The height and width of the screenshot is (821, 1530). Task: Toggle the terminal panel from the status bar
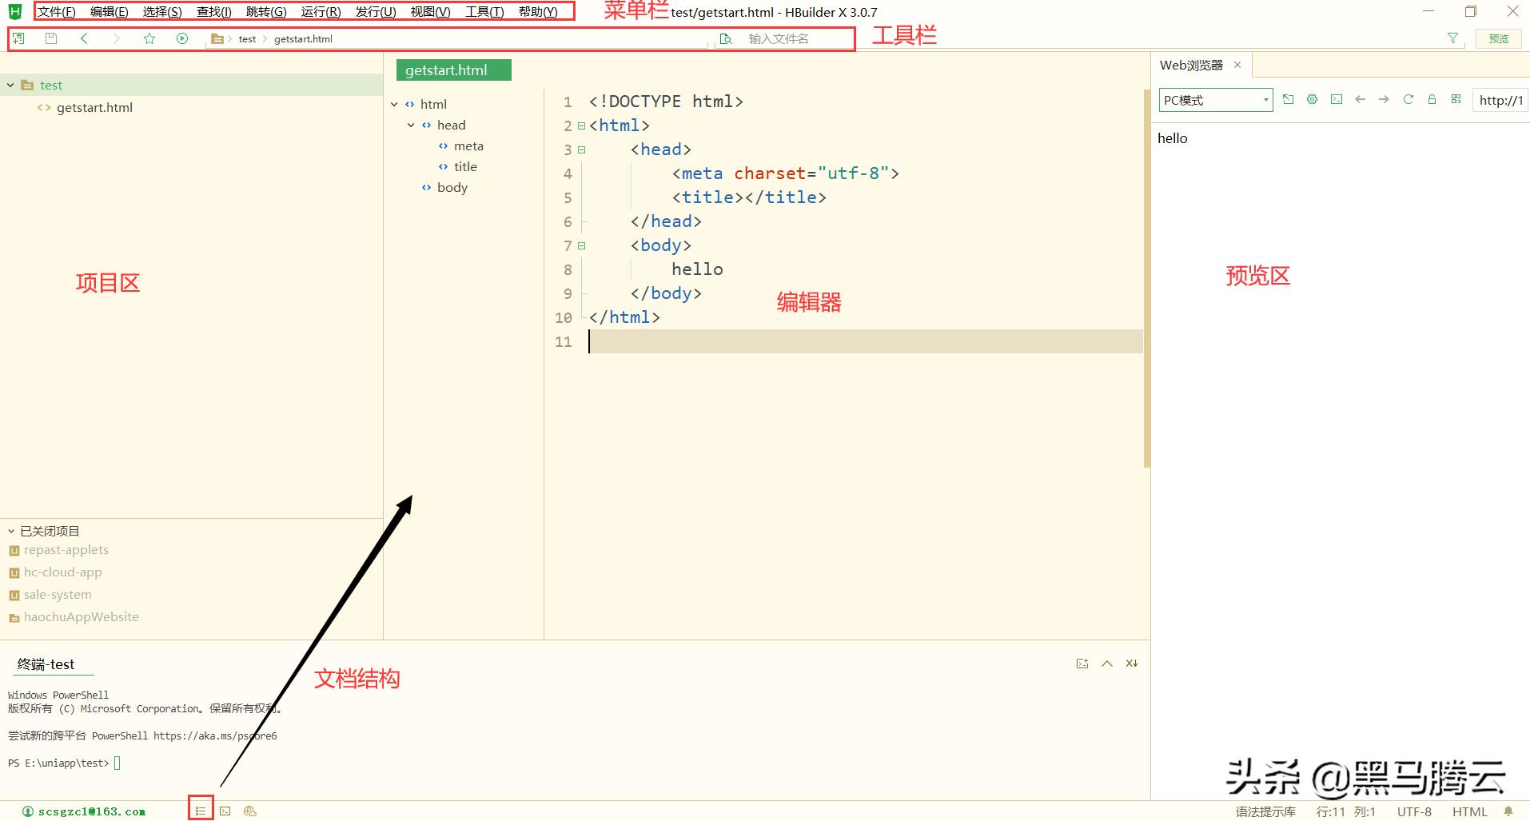point(225,811)
